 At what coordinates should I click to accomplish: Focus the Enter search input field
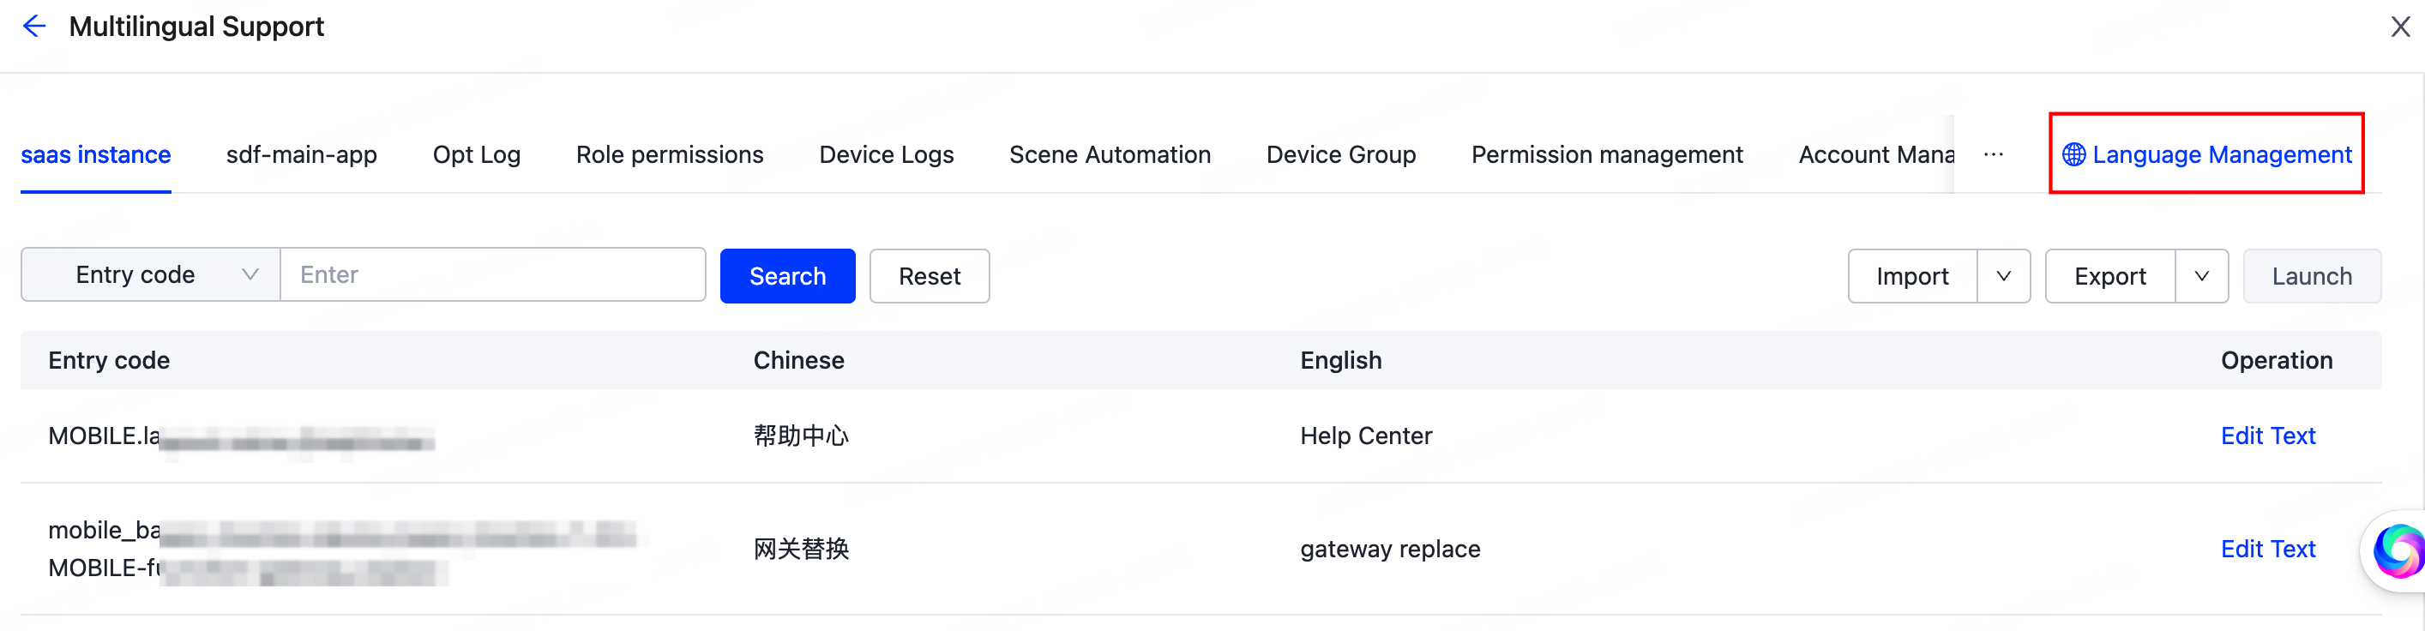pyautogui.click(x=493, y=275)
